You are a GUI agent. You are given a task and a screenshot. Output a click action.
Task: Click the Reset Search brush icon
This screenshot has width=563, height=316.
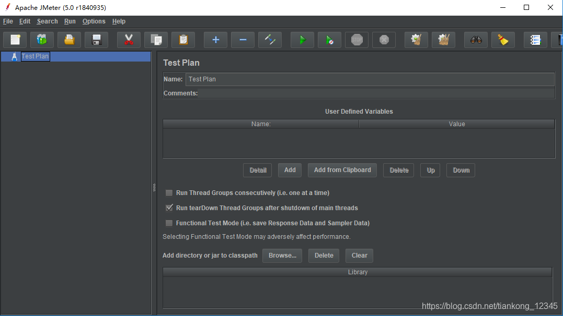tap(503, 40)
